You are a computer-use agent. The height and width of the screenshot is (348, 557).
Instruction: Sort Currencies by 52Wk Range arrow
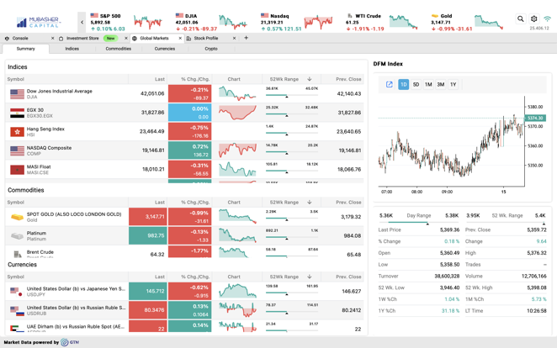pos(310,277)
